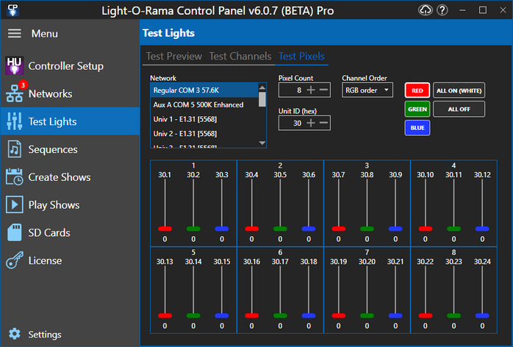Open the License key icon

tap(15, 260)
